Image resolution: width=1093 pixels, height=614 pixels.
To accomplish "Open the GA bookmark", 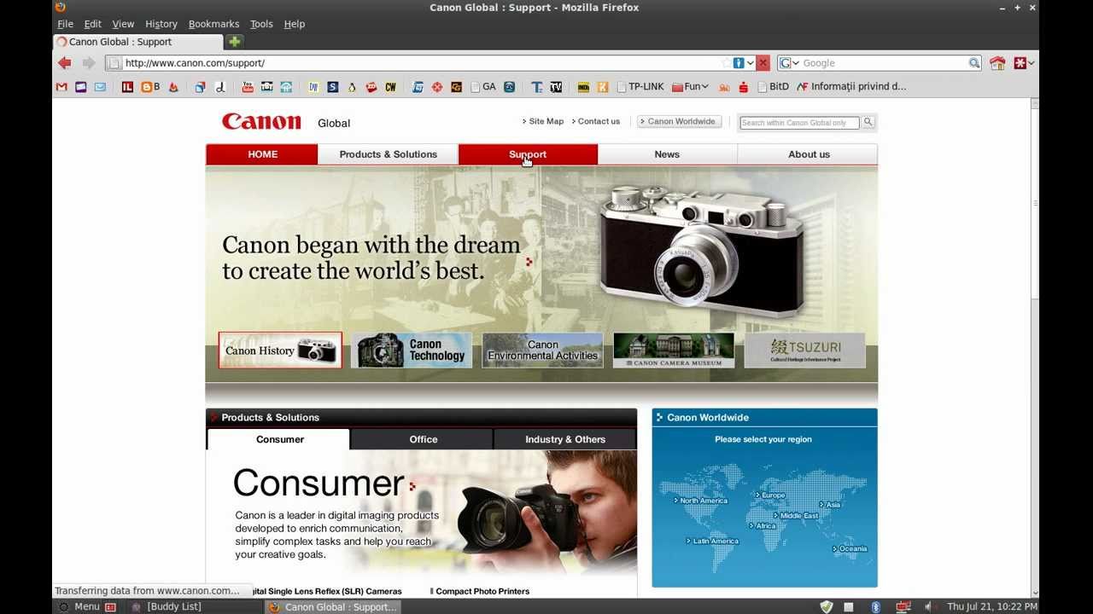I will (x=482, y=87).
